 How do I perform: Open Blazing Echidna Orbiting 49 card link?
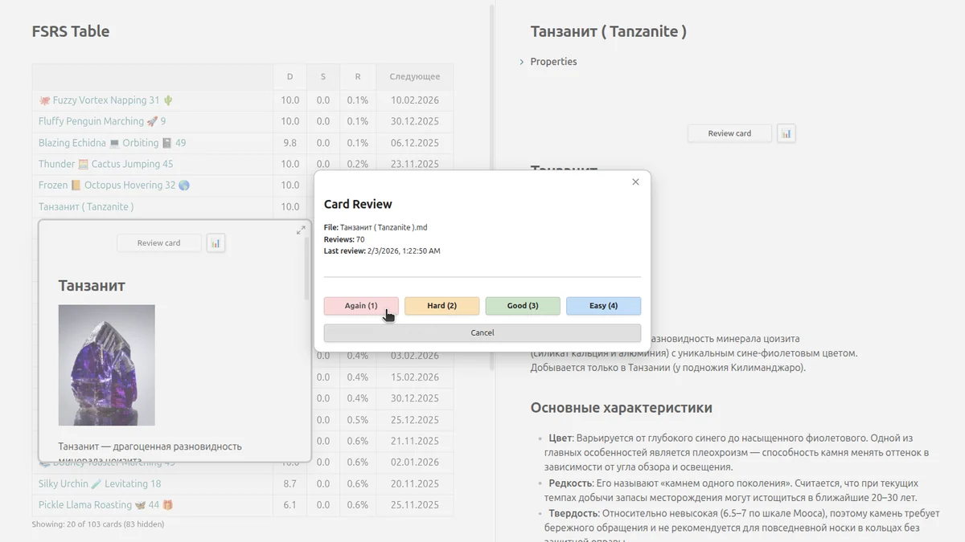point(112,143)
